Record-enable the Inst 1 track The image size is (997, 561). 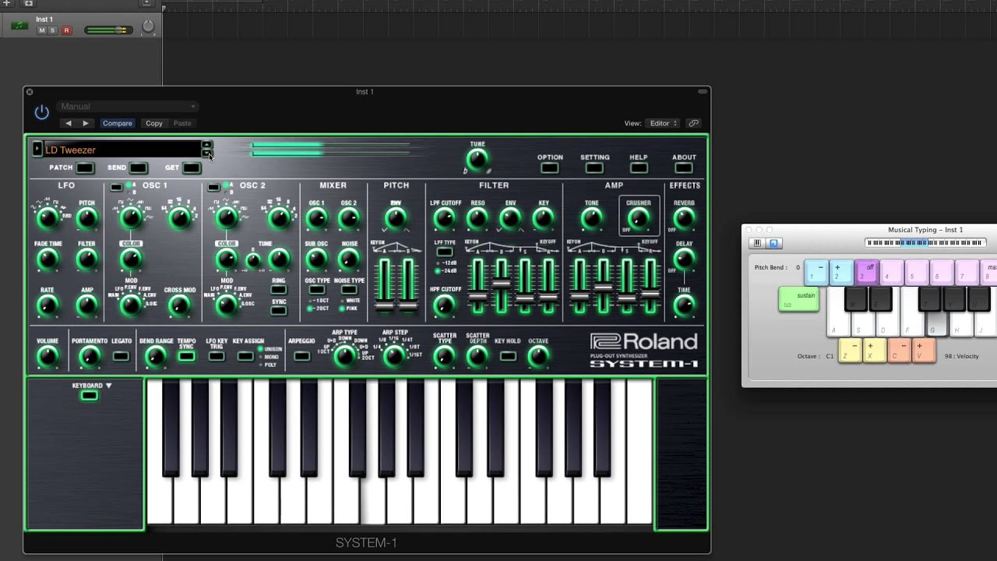[x=66, y=30]
